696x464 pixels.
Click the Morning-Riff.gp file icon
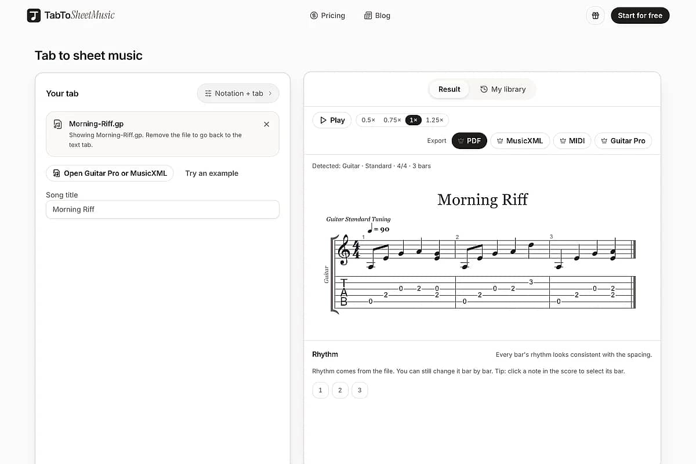pos(58,124)
